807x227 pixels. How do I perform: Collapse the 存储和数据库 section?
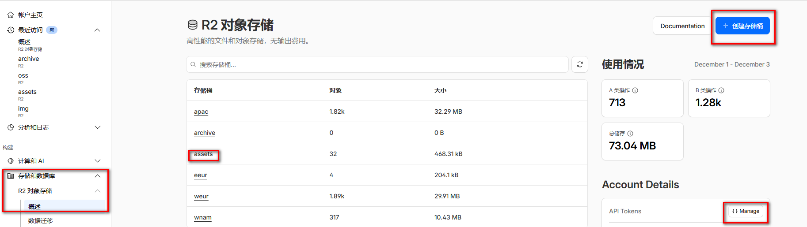(x=98, y=176)
